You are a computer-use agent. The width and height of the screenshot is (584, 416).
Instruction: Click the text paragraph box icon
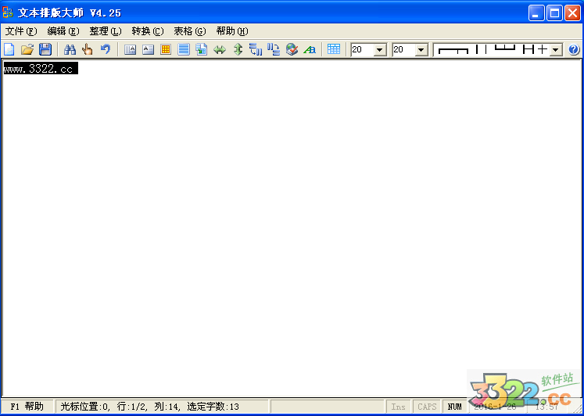pos(148,49)
